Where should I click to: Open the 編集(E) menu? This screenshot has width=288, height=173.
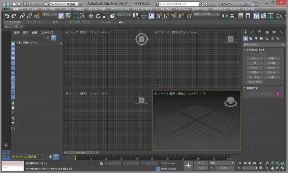(18, 9)
